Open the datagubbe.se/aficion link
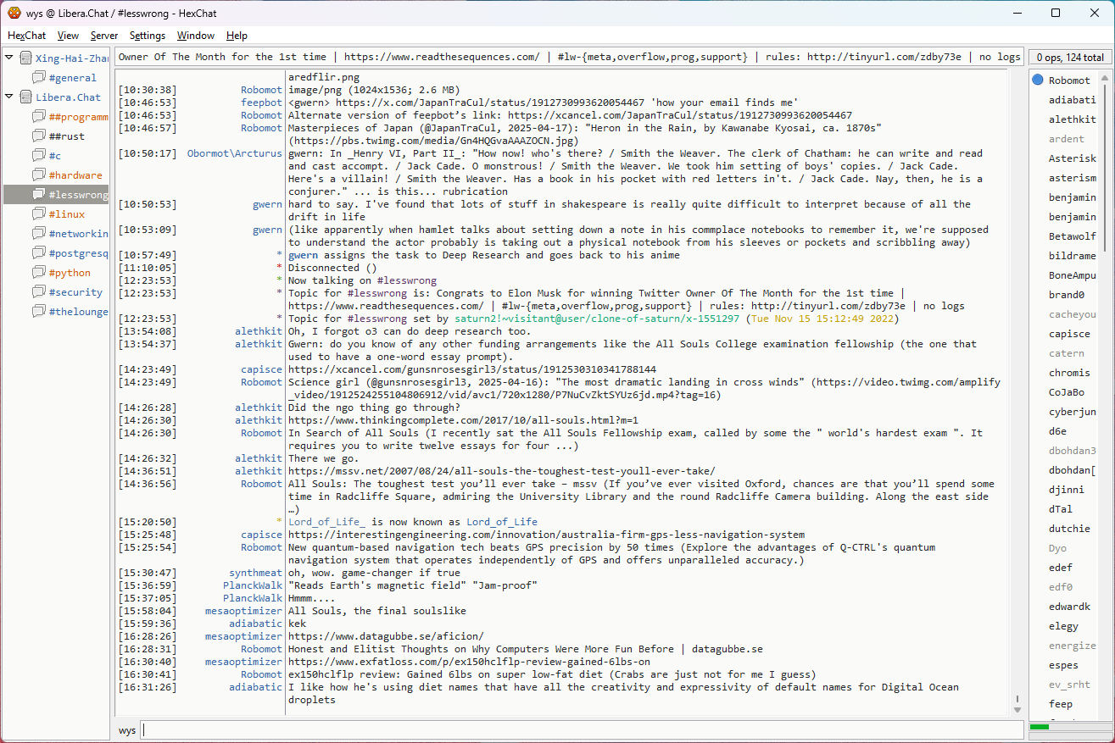The height and width of the screenshot is (743, 1115). pos(386,636)
